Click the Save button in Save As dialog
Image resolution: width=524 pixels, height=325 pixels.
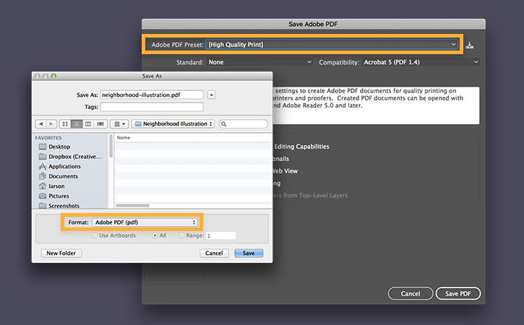coord(249,253)
